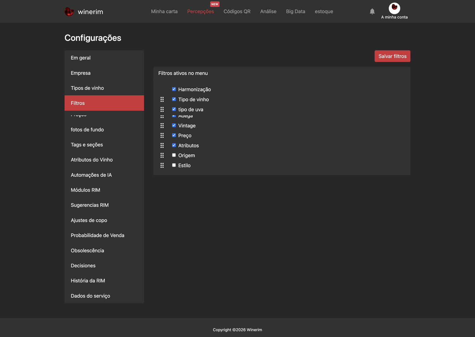
Task: Uncheck the Tipo de vinho filter
Action: pyautogui.click(x=174, y=99)
